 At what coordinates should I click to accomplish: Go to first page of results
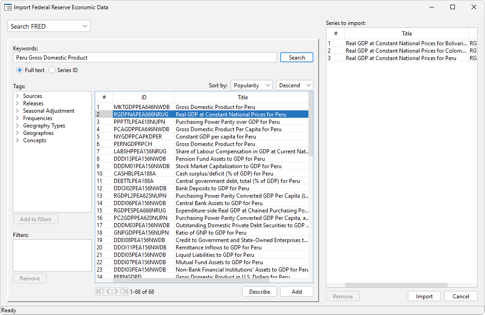point(99,291)
